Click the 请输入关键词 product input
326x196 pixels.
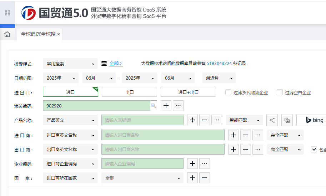click(142, 120)
